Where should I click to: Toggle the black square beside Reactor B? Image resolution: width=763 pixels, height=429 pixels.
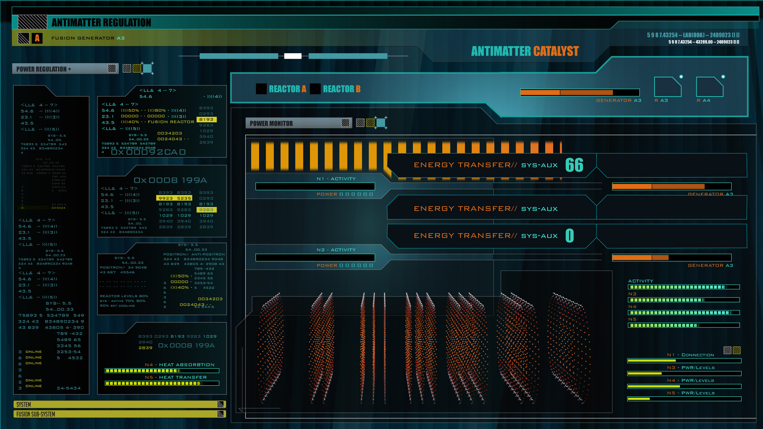click(315, 89)
